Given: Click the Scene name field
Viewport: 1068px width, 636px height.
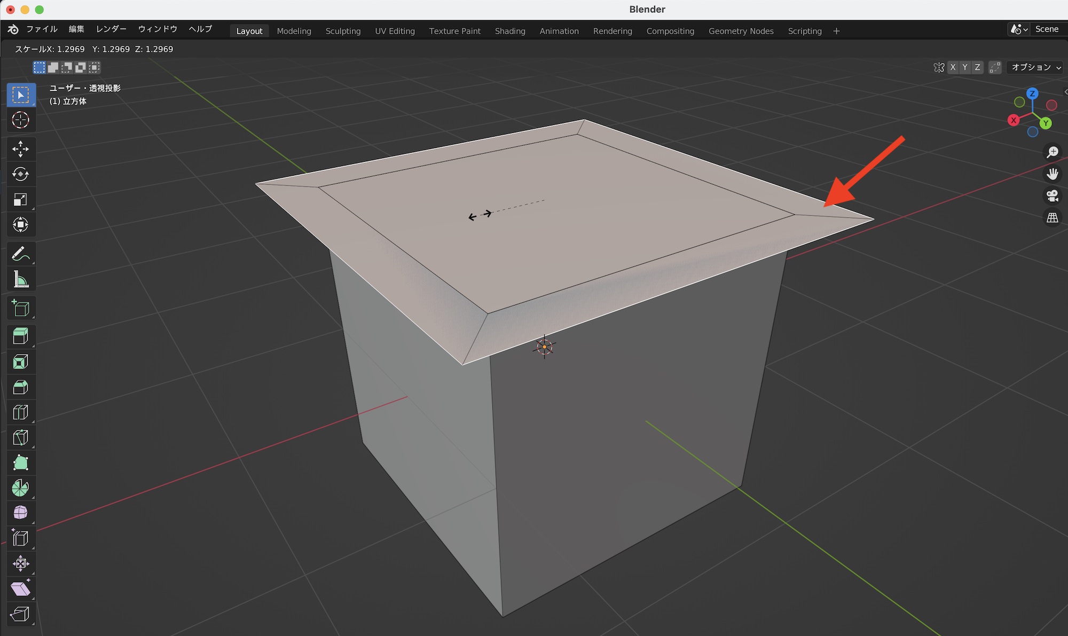Looking at the screenshot, I should coord(1047,29).
